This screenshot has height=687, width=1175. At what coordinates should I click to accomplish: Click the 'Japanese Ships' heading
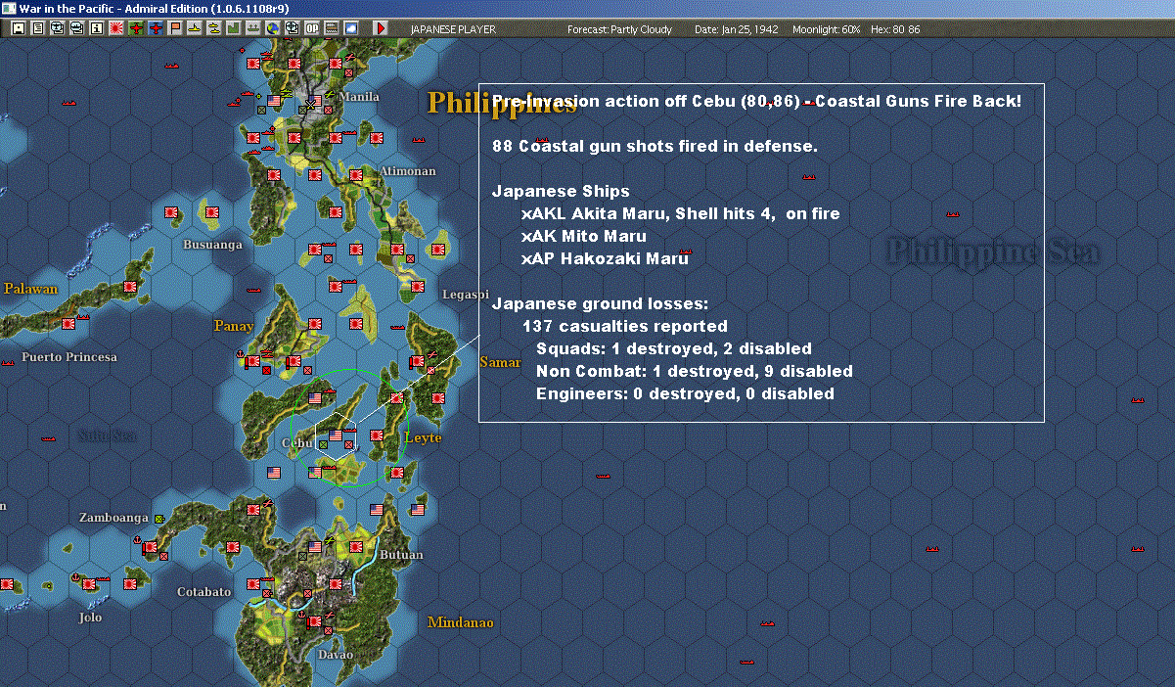pos(561,191)
